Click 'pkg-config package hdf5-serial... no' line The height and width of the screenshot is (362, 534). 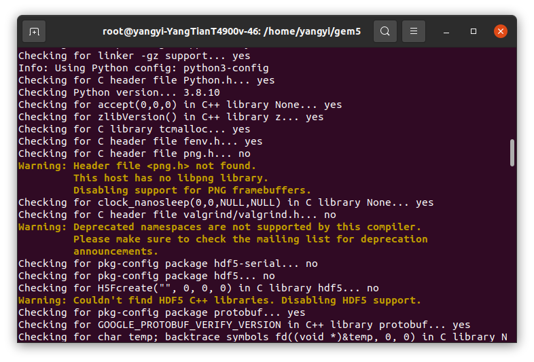168,264
